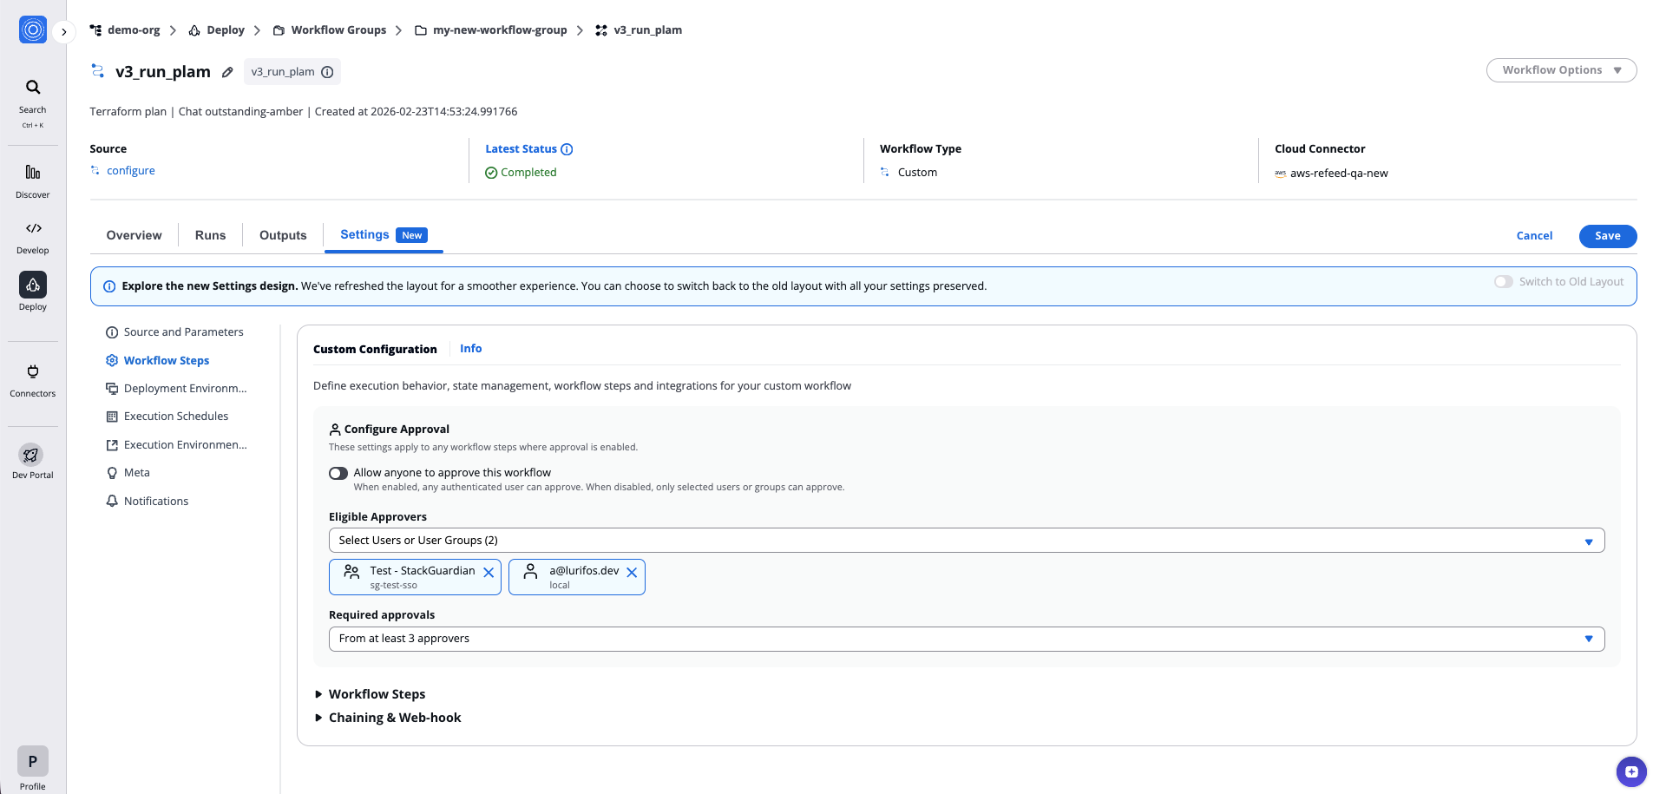Open Connectors from the sidebar
This screenshot has height=794, width=1653.
pyautogui.click(x=32, y=371)
